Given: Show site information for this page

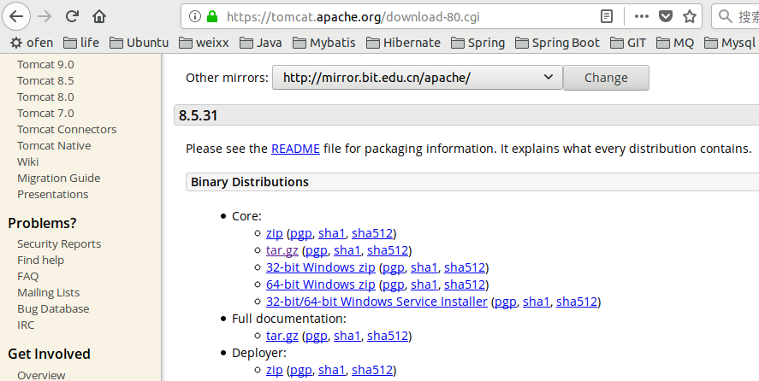Looking at the screenshot, I should click(x=194, y=16).
